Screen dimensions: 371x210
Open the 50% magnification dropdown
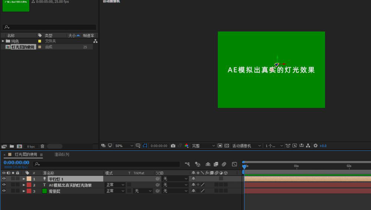click(x=124, y=146)
